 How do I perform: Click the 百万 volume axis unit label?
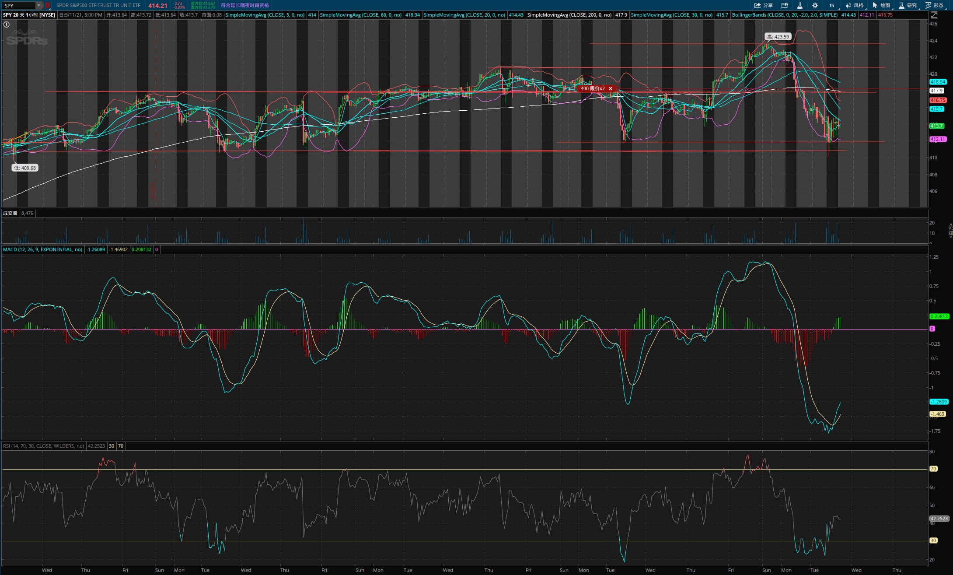[950, 230]
